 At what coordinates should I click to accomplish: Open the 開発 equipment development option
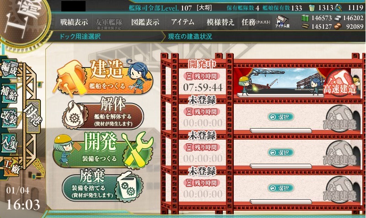(x=104, y=150)
